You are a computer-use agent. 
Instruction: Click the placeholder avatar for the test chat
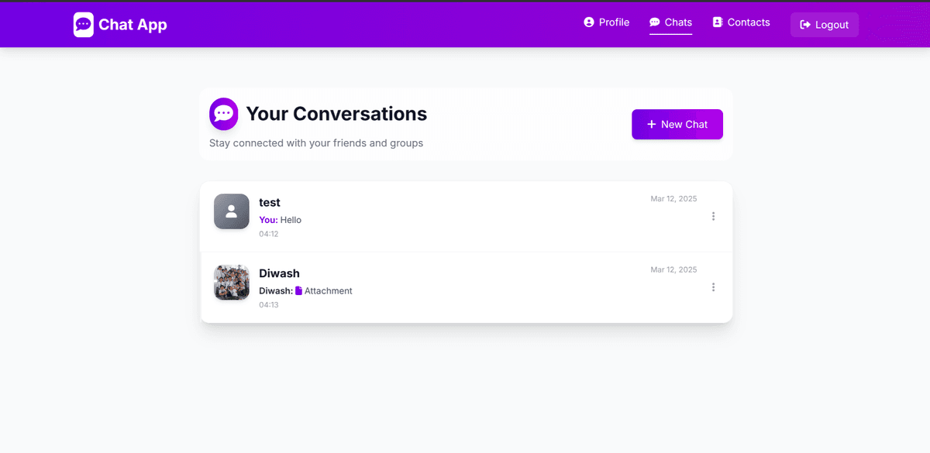click(231, 211)
